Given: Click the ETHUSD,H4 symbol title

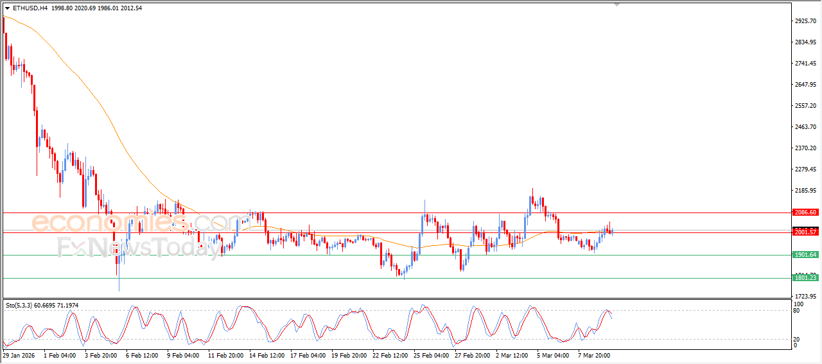Looking at the screenshot, I should click(x=30, y=8).
